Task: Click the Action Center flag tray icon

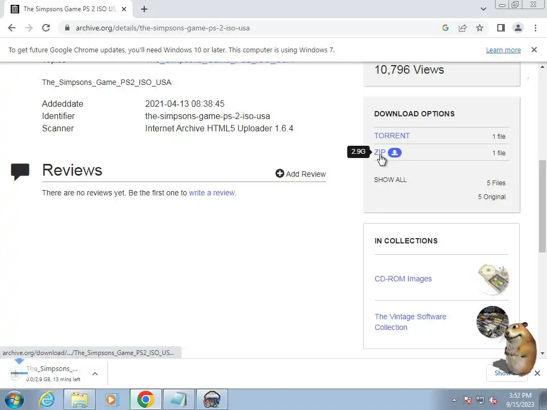Action: point(467,400)
